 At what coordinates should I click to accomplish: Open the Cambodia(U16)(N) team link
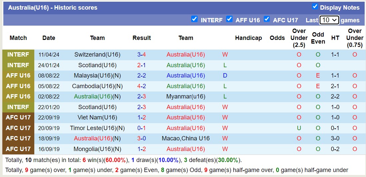[x=97, y=86]
